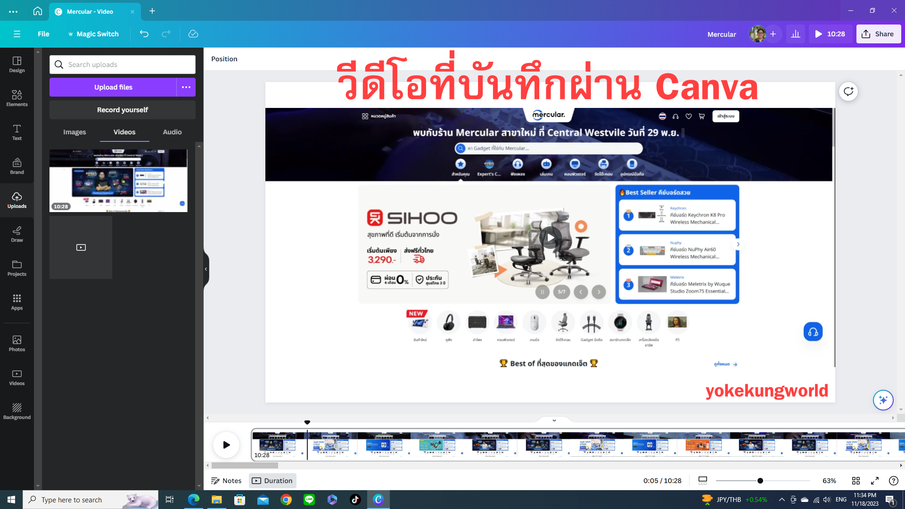
Task: Undo the last action
Action: pos(144,34)
